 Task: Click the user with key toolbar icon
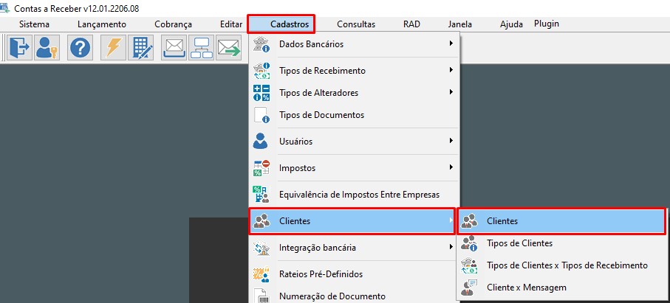coord(47,47)
